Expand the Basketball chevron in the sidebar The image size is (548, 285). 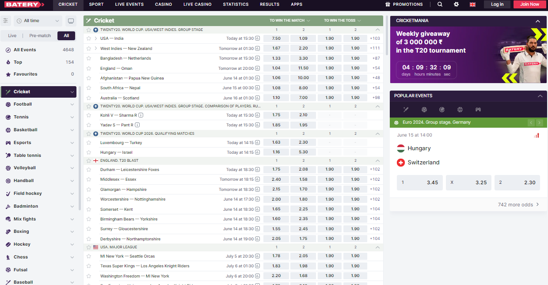(x=72, y=130)
